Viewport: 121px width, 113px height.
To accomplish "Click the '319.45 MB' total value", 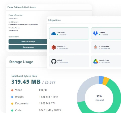I will (x=26, y=82).
